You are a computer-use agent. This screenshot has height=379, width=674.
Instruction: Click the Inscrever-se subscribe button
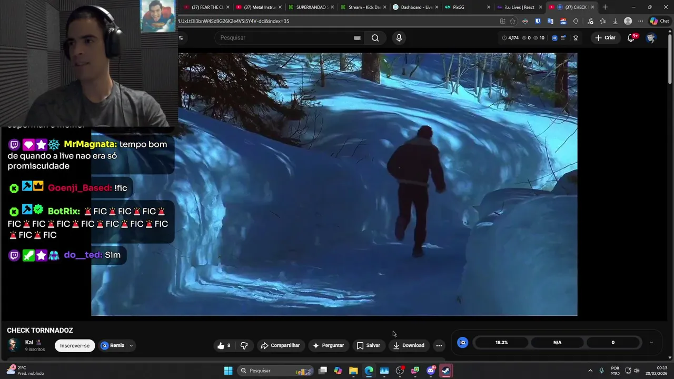tap(75, 346)
